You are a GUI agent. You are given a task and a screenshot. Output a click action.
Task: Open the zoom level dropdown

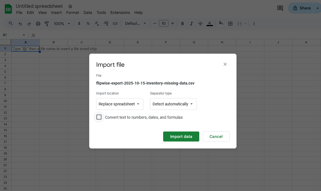tap(62, 24)
